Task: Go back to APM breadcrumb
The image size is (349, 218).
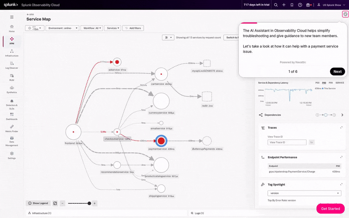Action: tap(30, 14)
